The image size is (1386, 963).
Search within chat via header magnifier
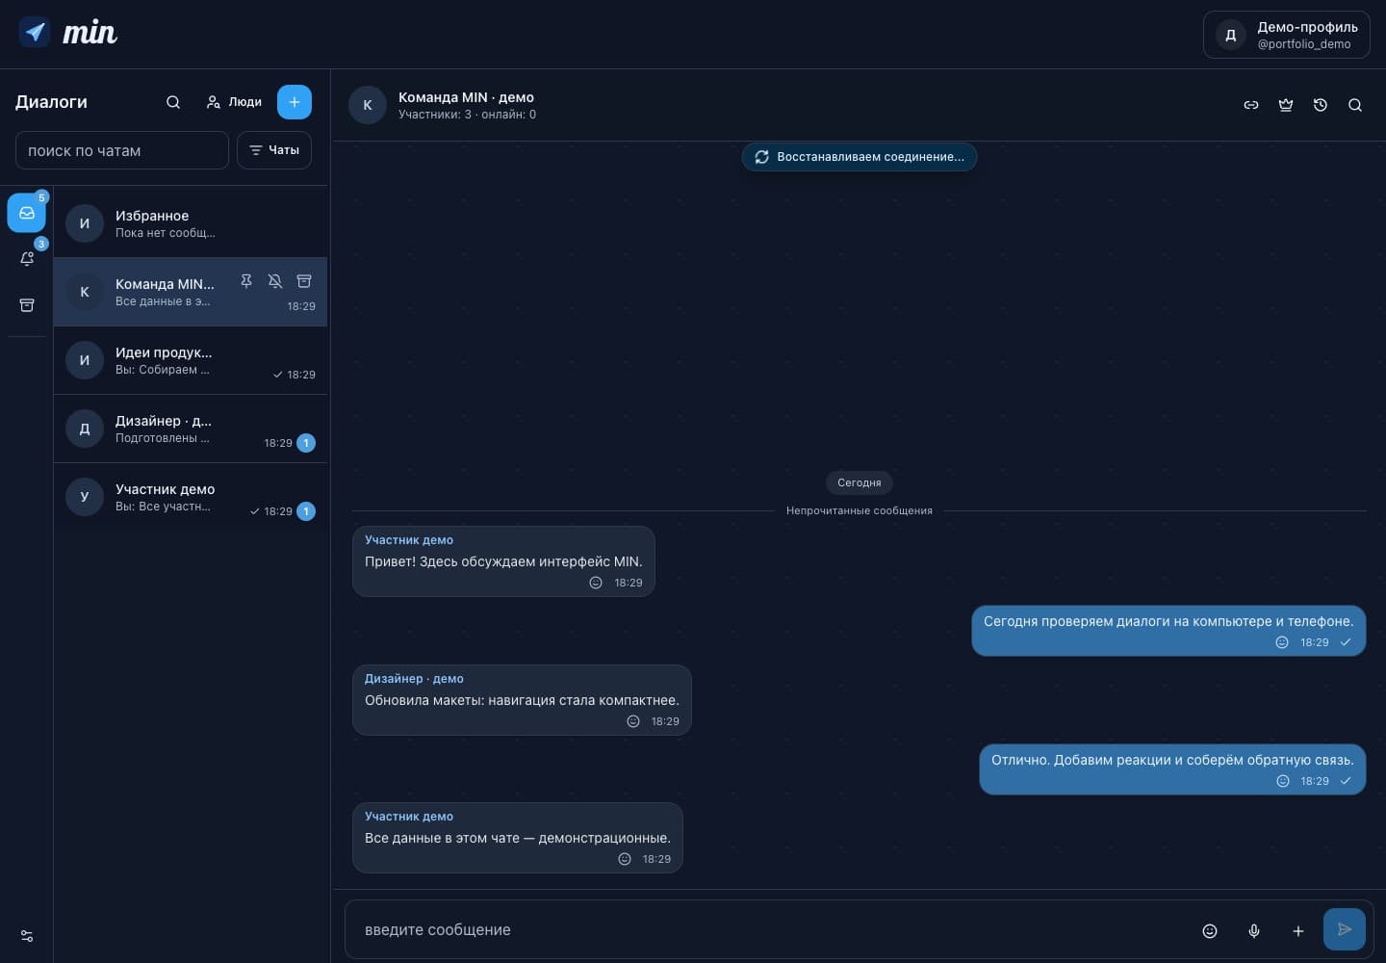click(x=1355, y=105)
